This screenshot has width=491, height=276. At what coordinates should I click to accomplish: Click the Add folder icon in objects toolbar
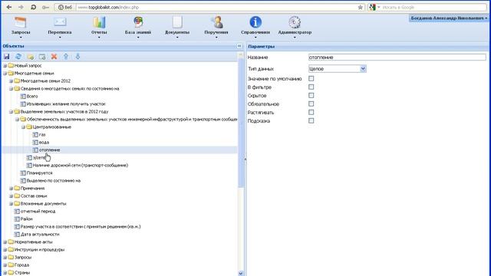(31, 56)
